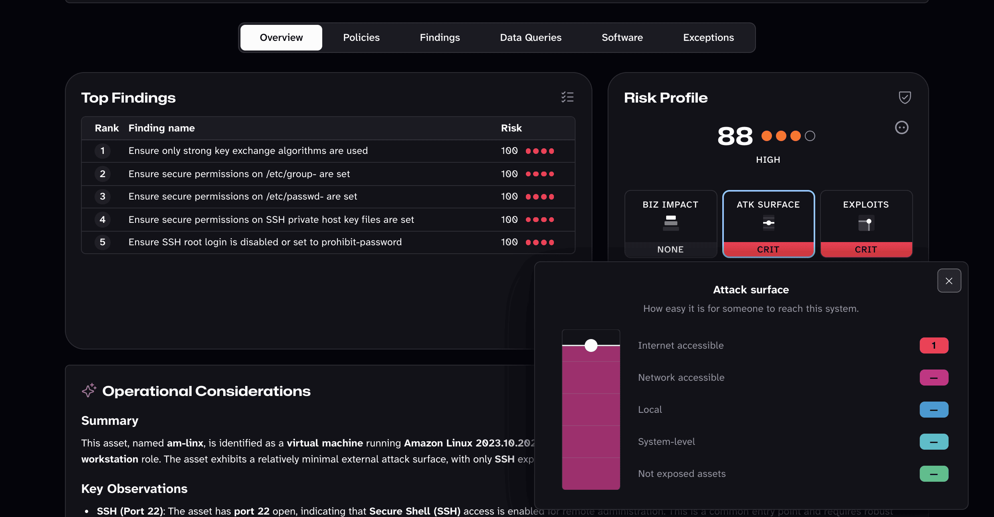Select the BIZ IMPACT card

point(670,224)
